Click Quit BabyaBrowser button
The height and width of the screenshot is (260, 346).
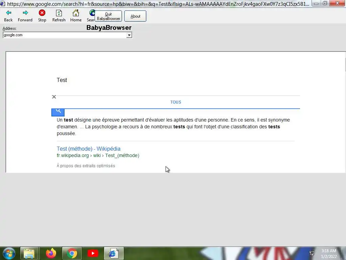click(108, 16)
